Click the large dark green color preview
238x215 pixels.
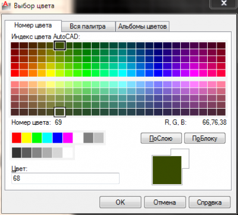(167, 170)
